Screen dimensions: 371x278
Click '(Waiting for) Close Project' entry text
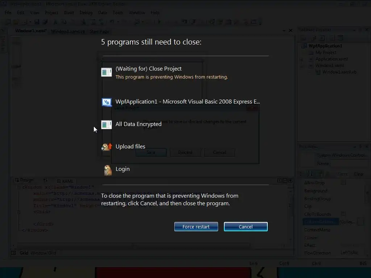(149, 68)
